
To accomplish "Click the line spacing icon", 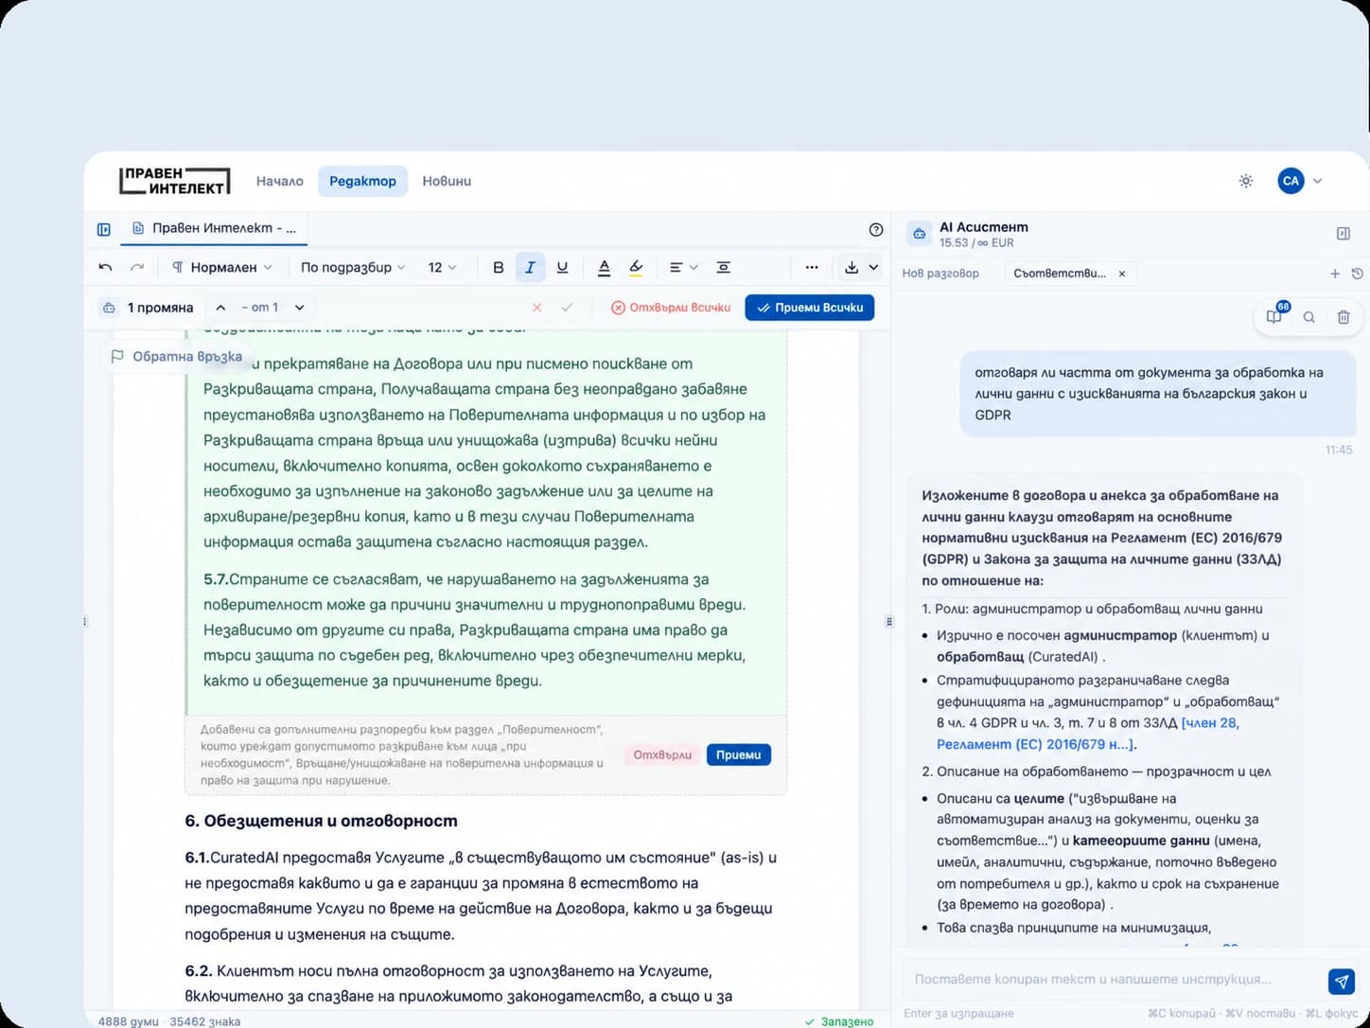I will point(723,268).
